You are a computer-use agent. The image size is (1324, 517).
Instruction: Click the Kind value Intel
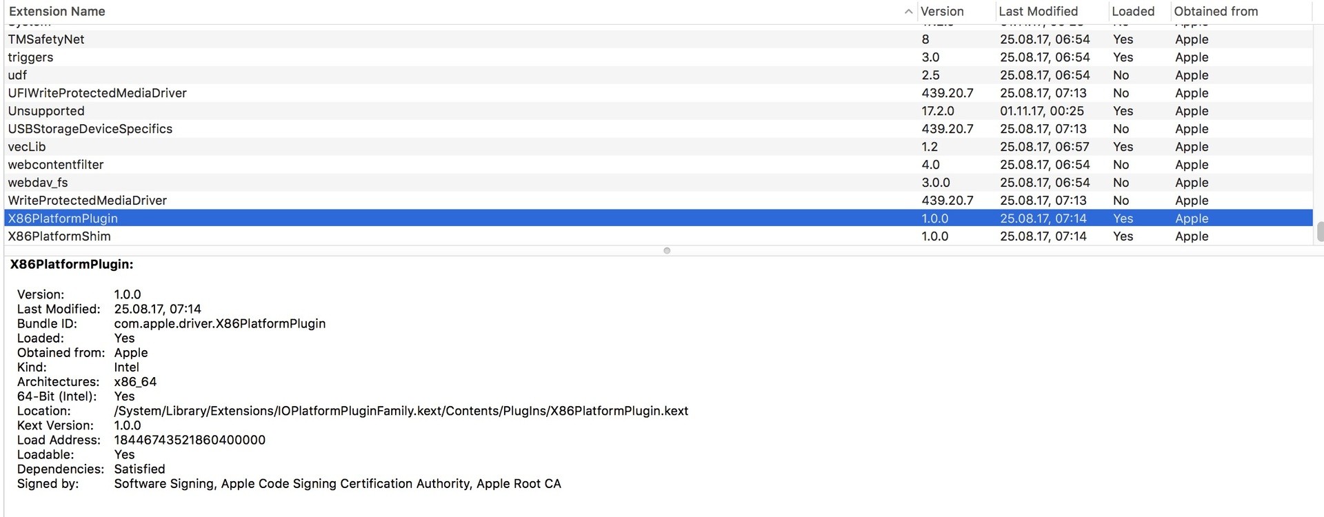127,367
